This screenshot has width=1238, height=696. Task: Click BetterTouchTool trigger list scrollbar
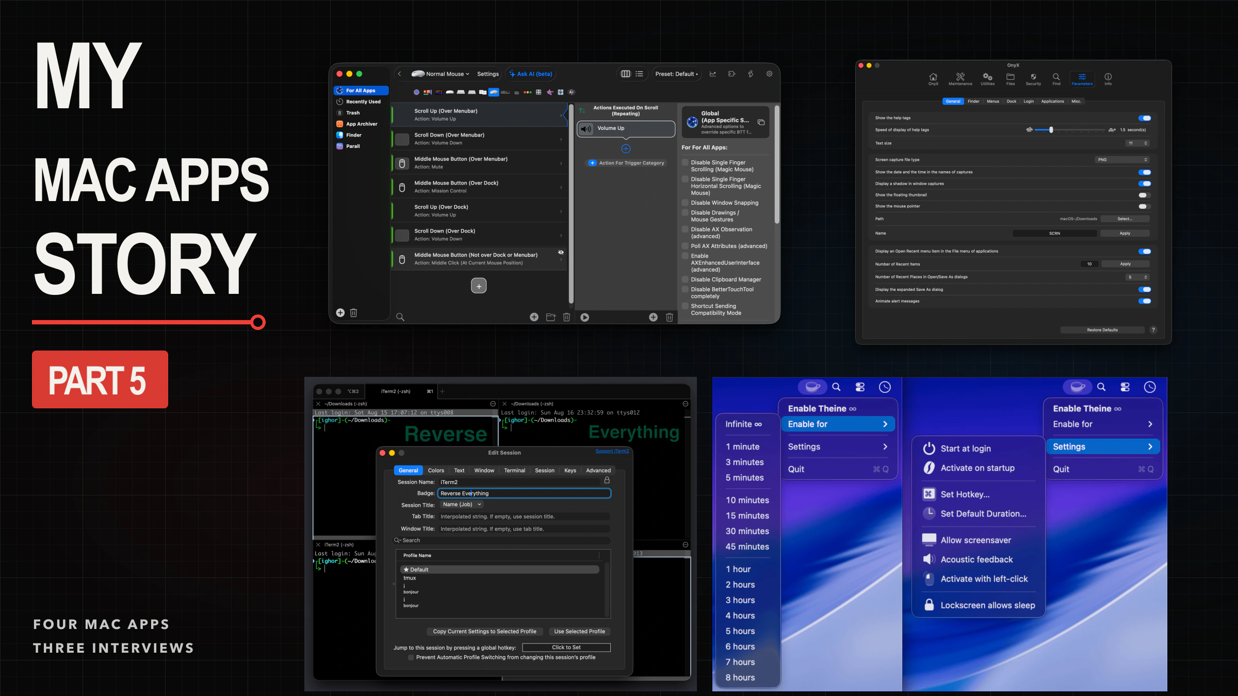click(x=571, y=204)
